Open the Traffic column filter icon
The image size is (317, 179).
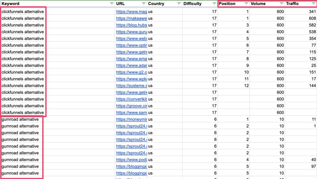(313, 4)
